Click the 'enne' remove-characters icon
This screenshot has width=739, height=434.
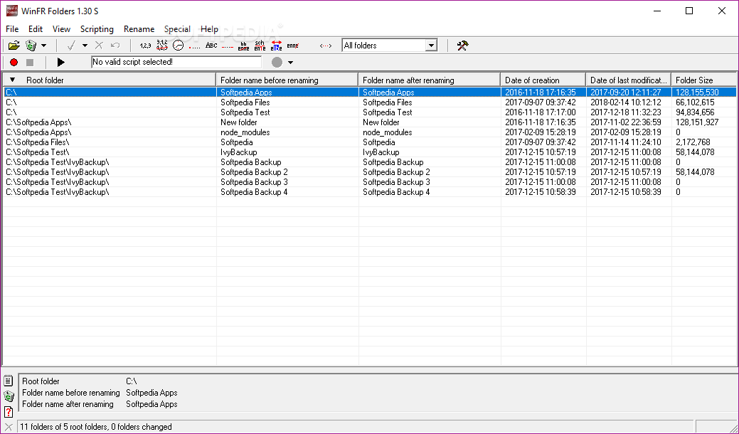pos(292,46)
